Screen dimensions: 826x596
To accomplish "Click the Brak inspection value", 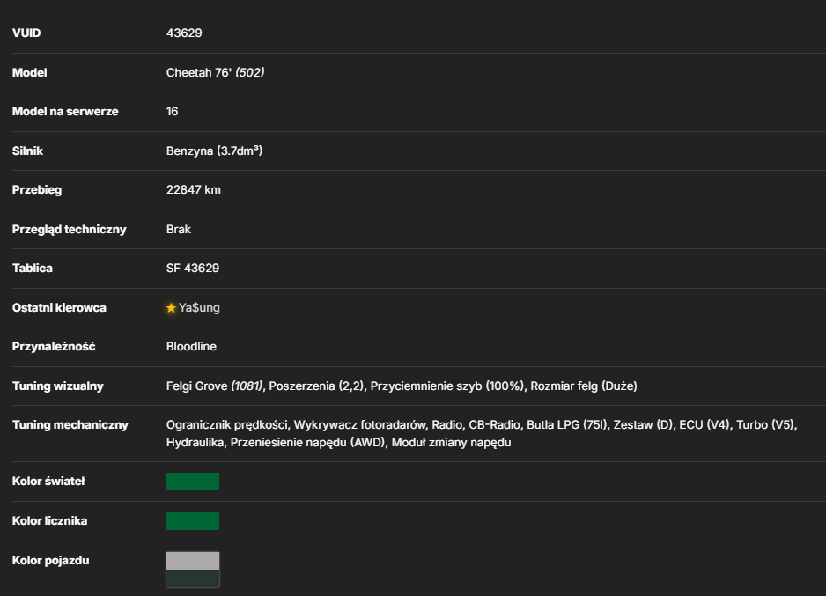I will point(179,230).
